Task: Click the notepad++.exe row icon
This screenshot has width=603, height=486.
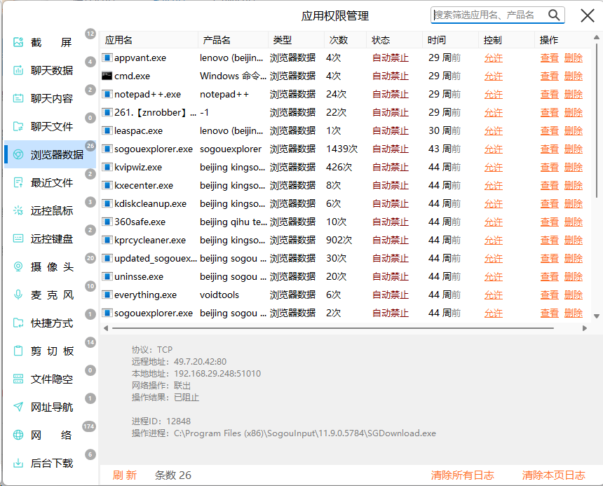Action: point(107,94)
